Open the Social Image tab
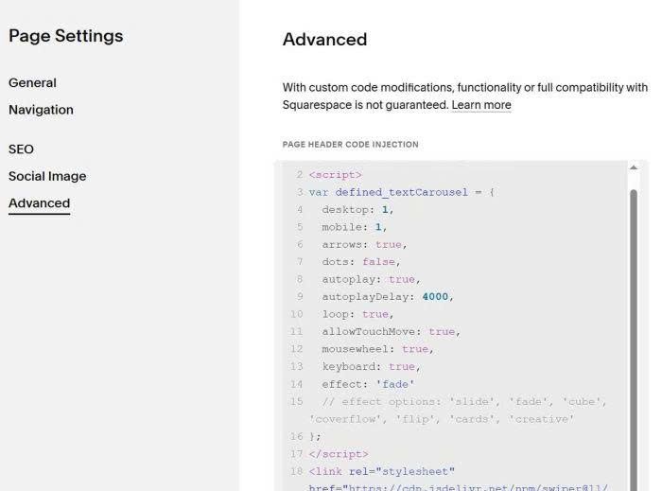662x491 pixels. [x=47, y=176]
